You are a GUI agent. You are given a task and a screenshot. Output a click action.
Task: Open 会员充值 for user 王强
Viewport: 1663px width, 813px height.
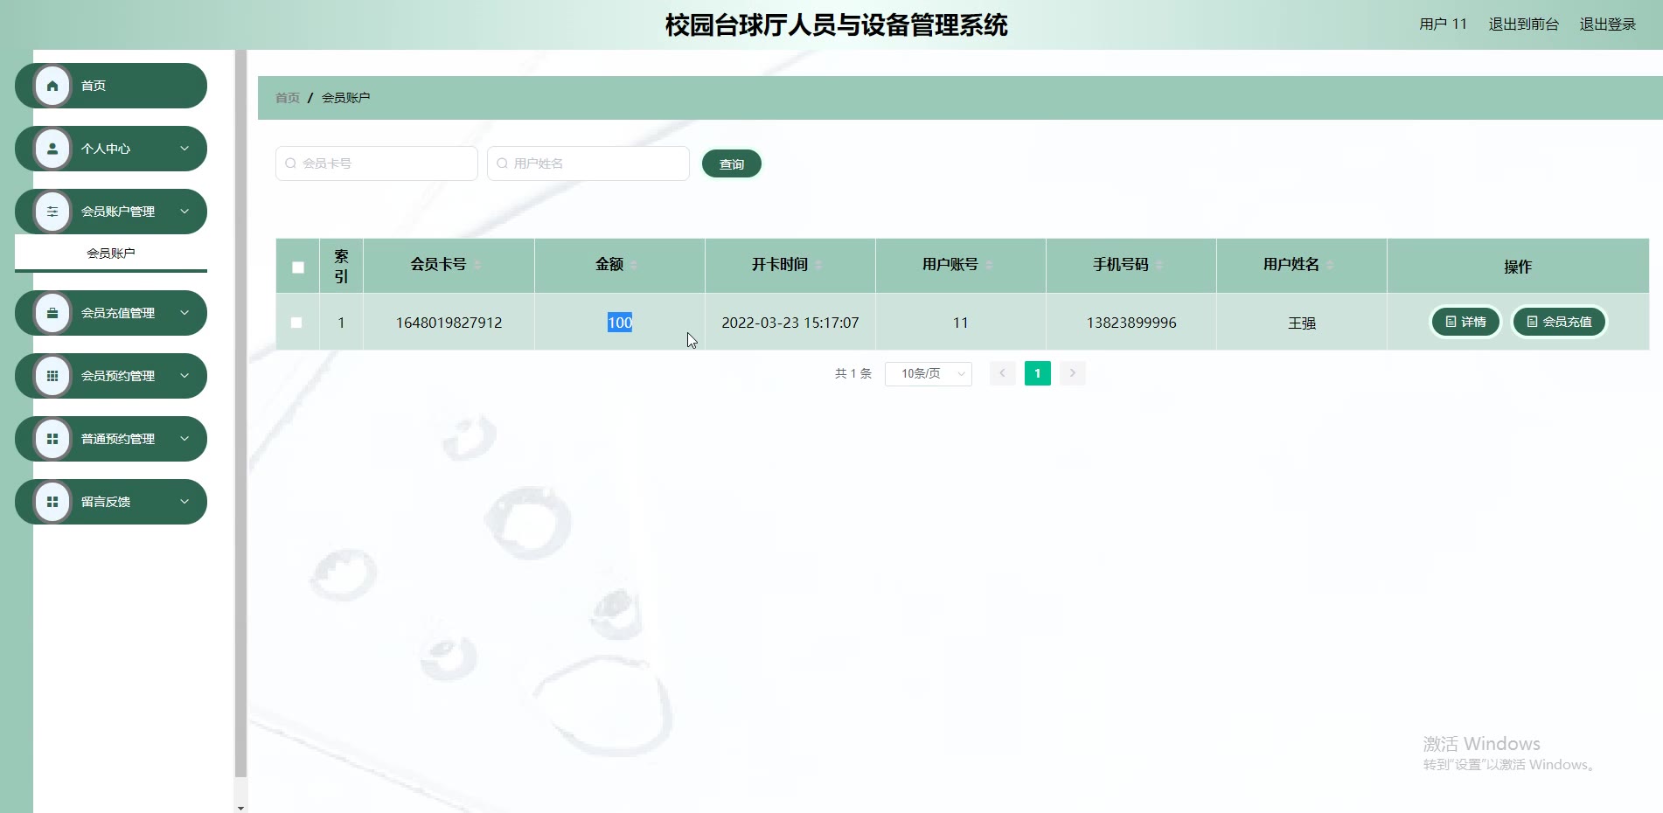[x=1559, y=322]
